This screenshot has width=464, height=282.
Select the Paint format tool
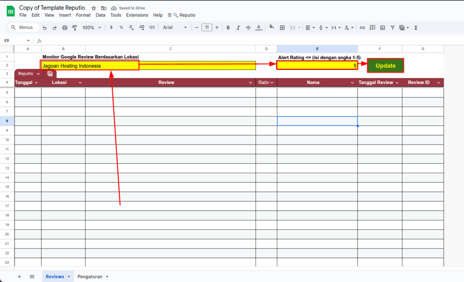74,28
